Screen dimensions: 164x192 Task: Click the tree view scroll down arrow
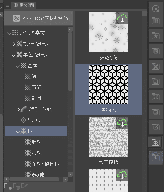[70, 174]
